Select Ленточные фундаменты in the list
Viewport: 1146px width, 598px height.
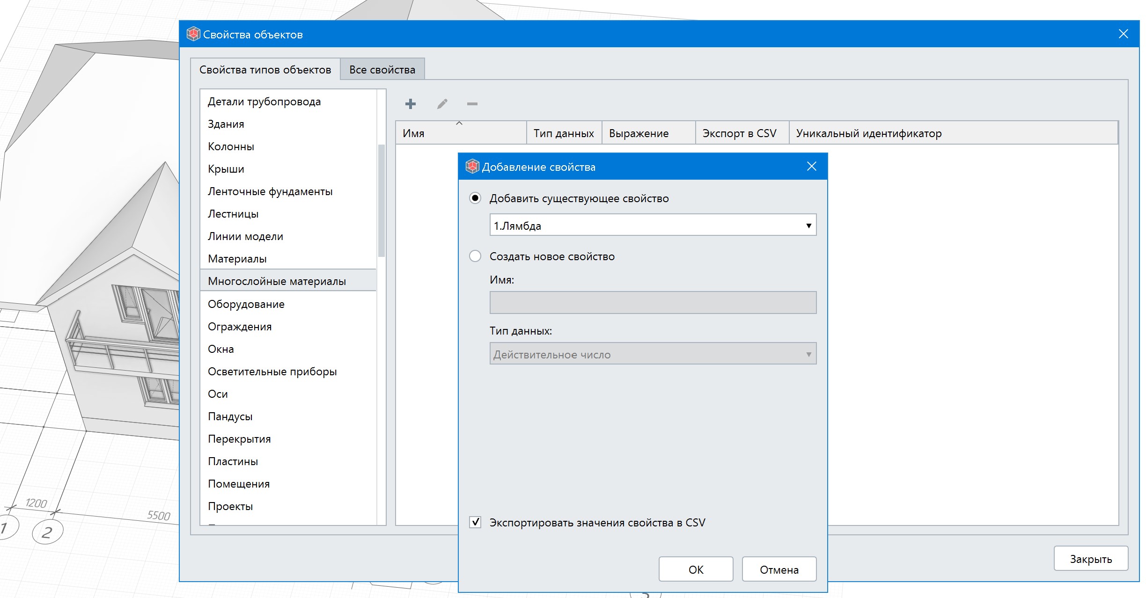tap(288, 191)
